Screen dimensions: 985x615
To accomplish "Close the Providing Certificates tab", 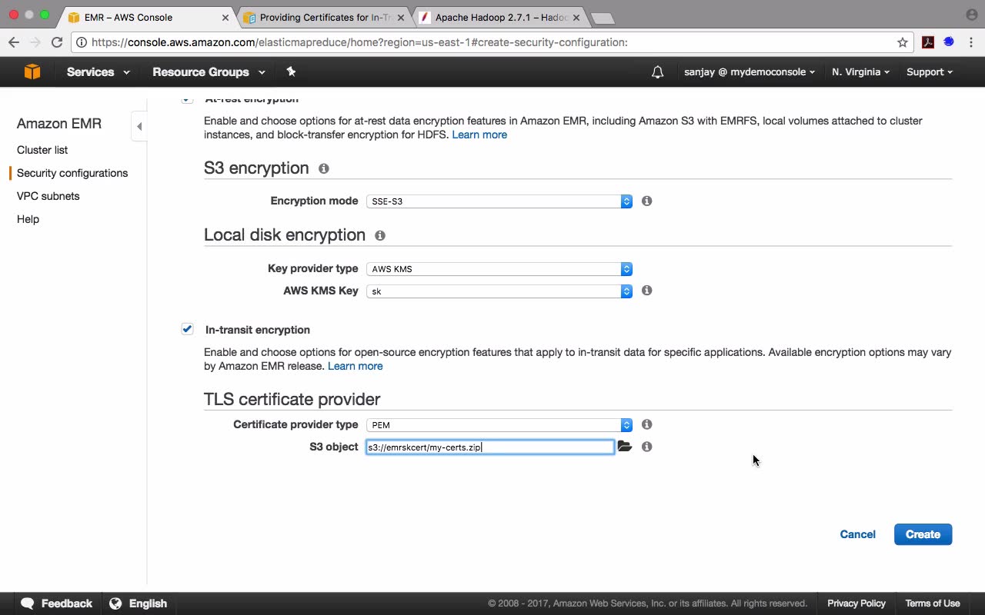I will pos(400,17).
